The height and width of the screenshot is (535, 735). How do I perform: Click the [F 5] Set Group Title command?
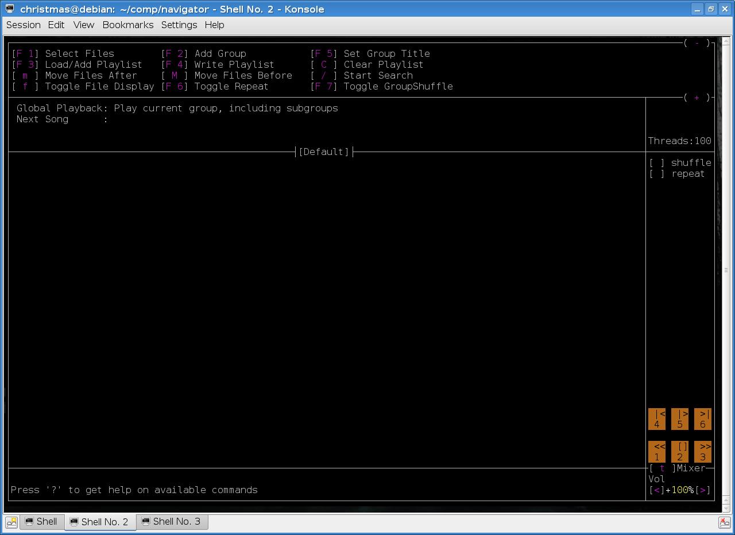pyautogui.click(x=370, y=53)
